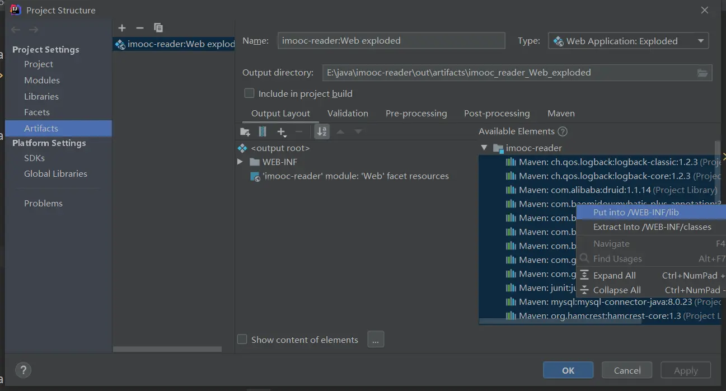Viewport: 726px width, 391px height.
Task: Expand the WEB-INF folder node
Action: [x=240, y=162]
